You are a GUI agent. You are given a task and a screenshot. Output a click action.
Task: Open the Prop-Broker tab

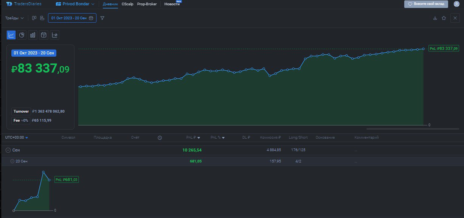[147, 4]
